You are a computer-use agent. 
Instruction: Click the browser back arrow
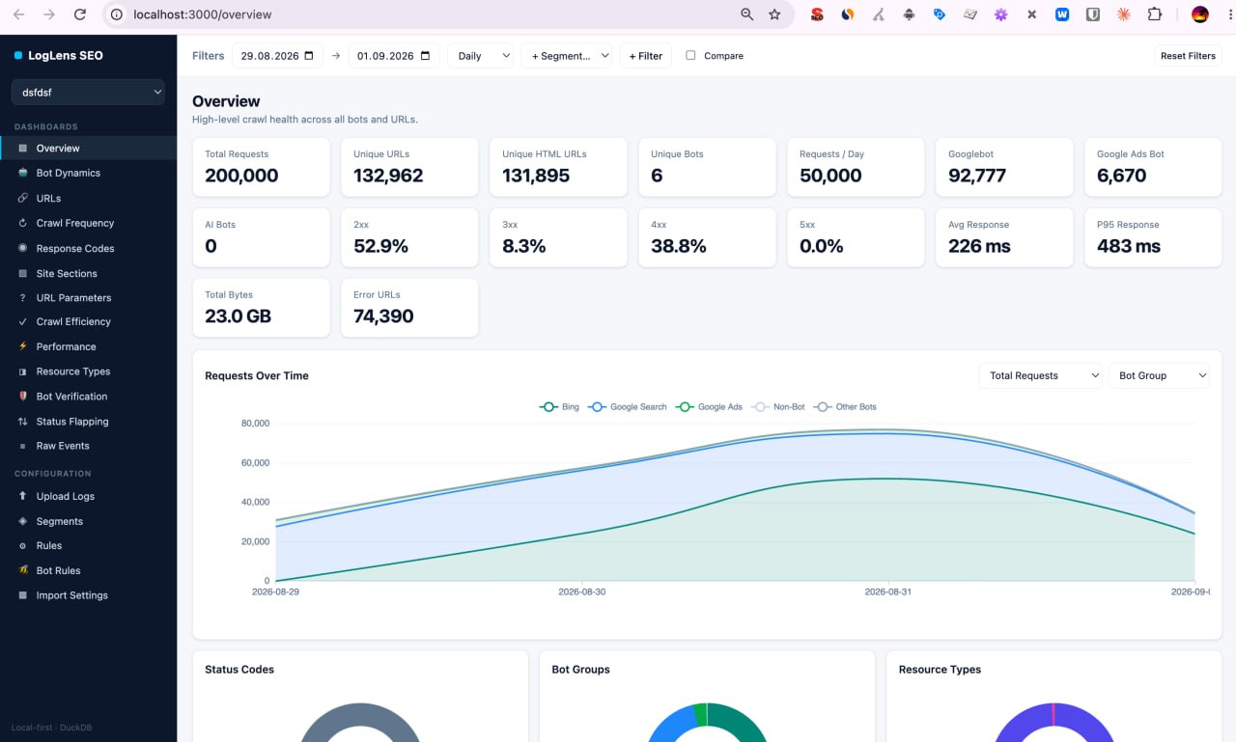click(20, 14)
